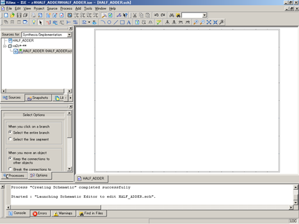Open the toolbar search combo box dropdown
Viewport: 299px width, 224px height.
(x=204, y=15)
